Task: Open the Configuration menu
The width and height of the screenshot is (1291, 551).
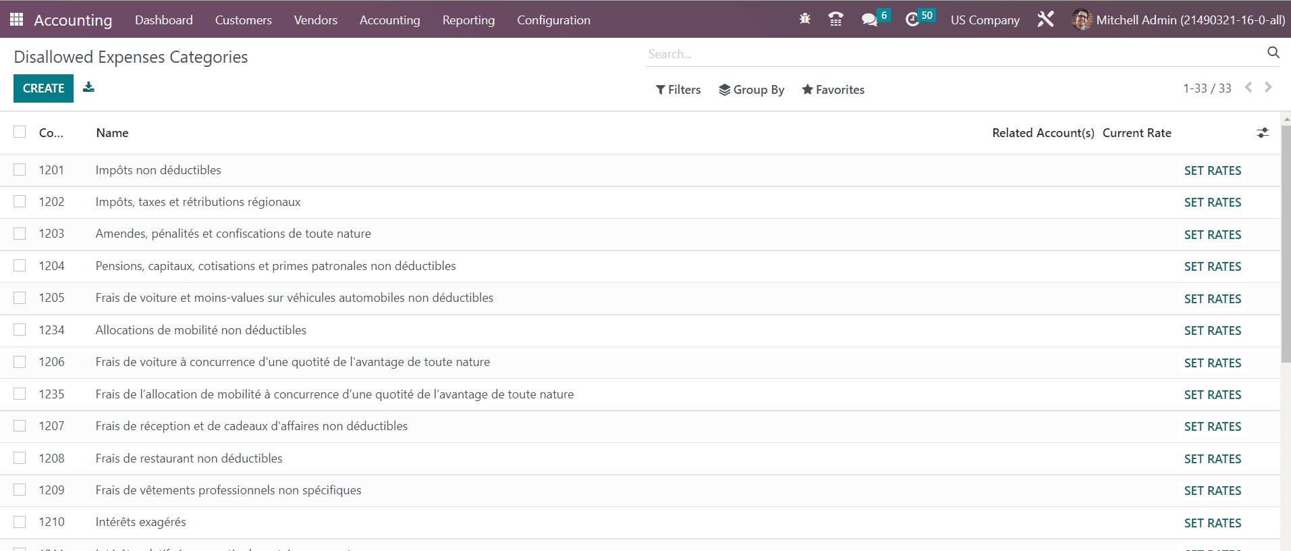Action: [x=553, y=20]
